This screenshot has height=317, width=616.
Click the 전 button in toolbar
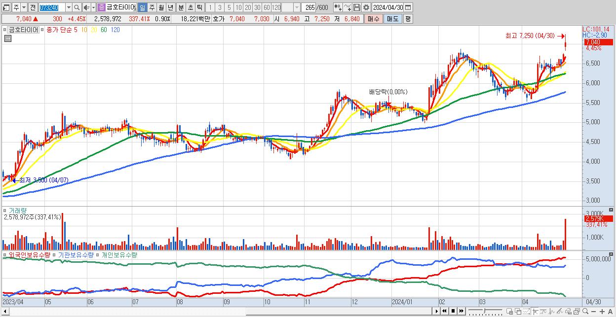[33, 7]
